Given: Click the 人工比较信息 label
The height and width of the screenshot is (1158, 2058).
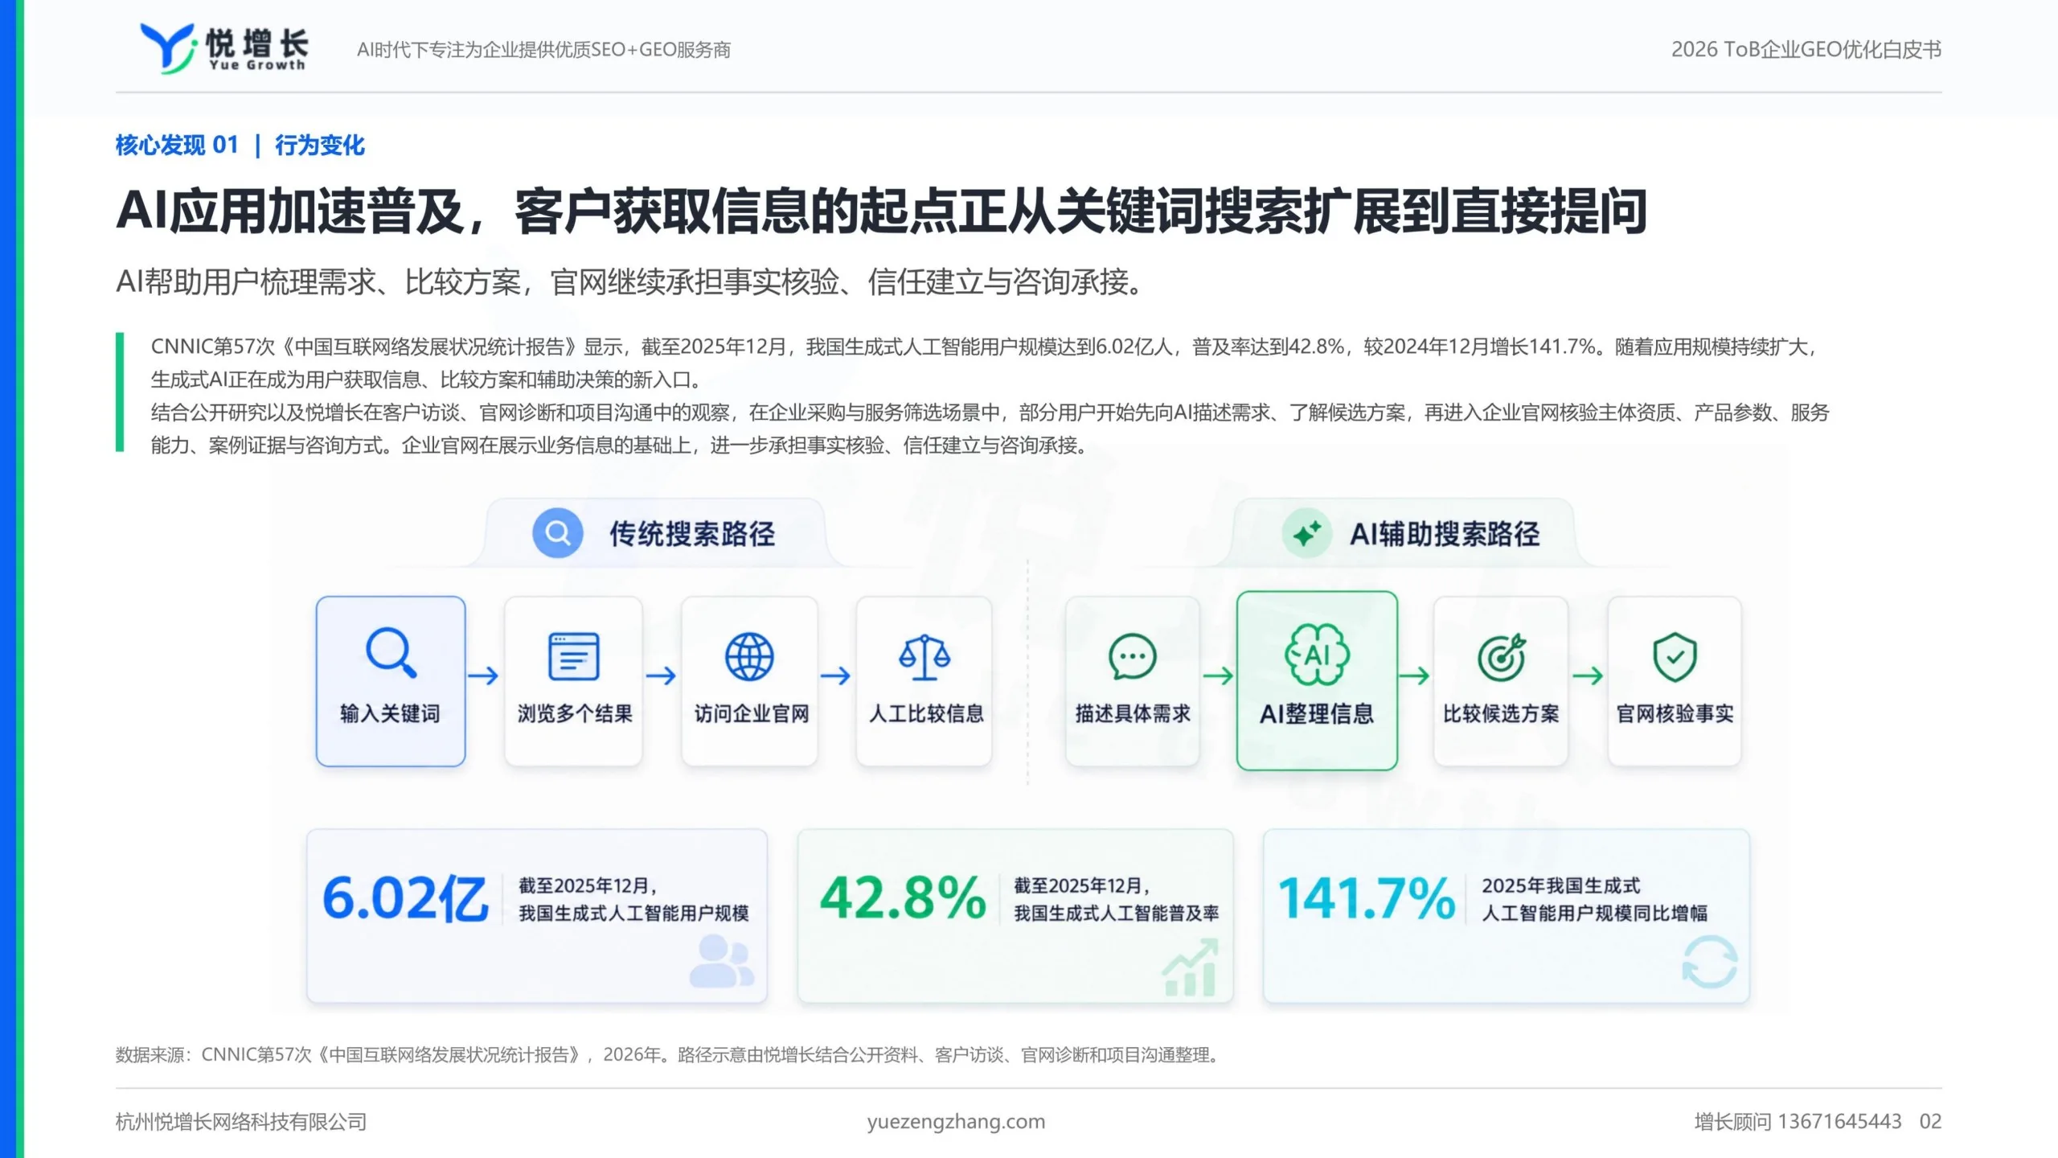Looking at the screenshot, I should coord(926,713).
